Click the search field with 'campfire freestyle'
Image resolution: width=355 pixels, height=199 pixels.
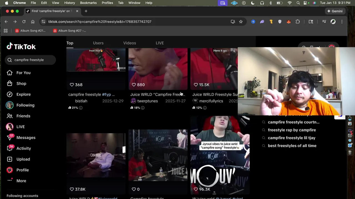(x=30, y=60)
